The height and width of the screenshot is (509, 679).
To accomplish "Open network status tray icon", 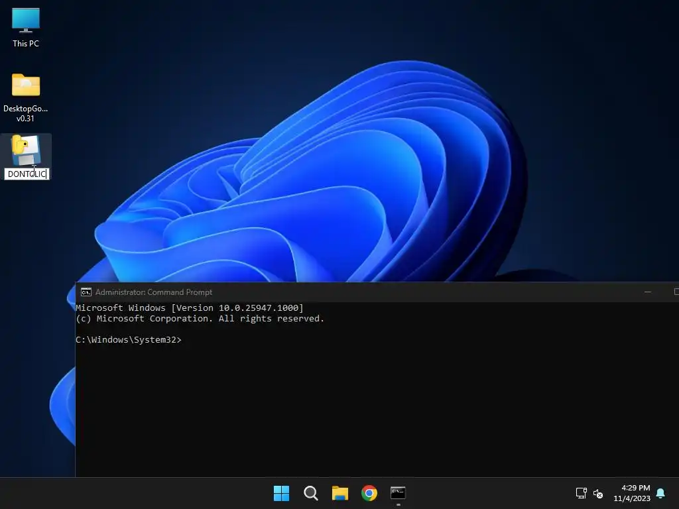I will 581,493.
